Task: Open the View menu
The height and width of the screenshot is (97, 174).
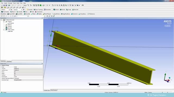Action: click(x=21, y=3)
